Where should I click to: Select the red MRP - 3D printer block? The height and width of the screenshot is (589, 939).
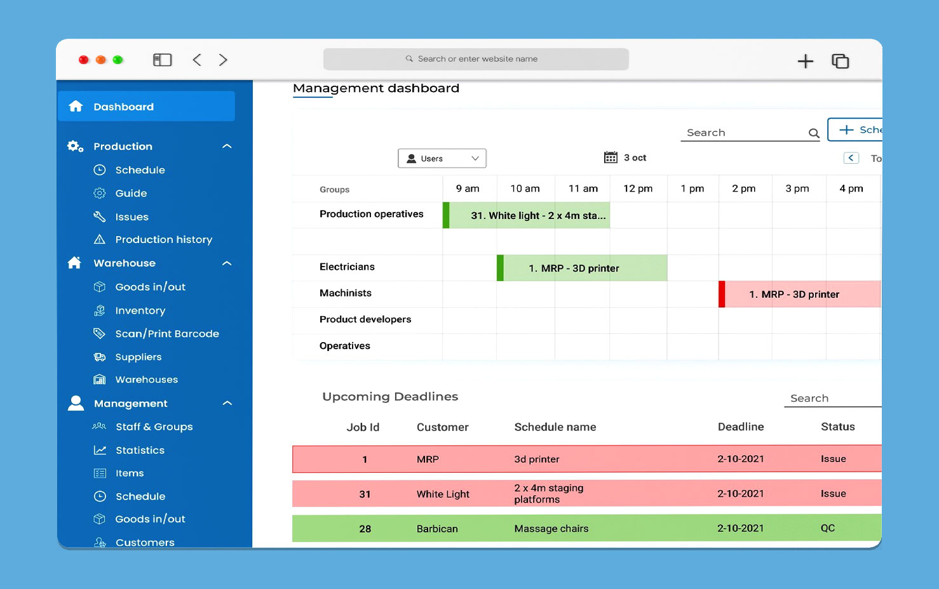click(799, 294)
